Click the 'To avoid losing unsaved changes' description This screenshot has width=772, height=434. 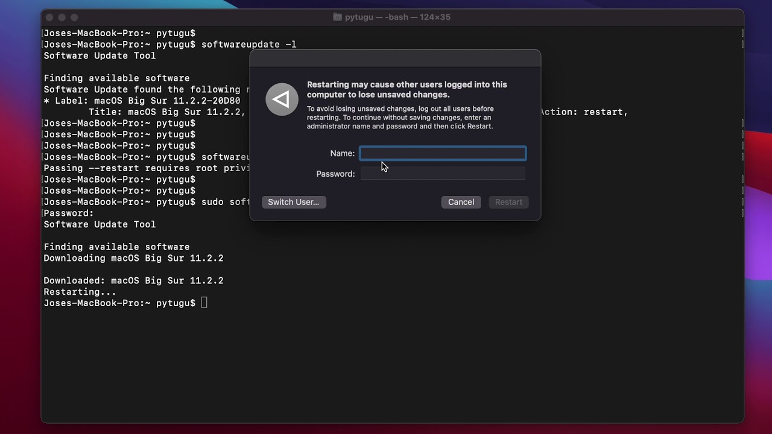400,118
